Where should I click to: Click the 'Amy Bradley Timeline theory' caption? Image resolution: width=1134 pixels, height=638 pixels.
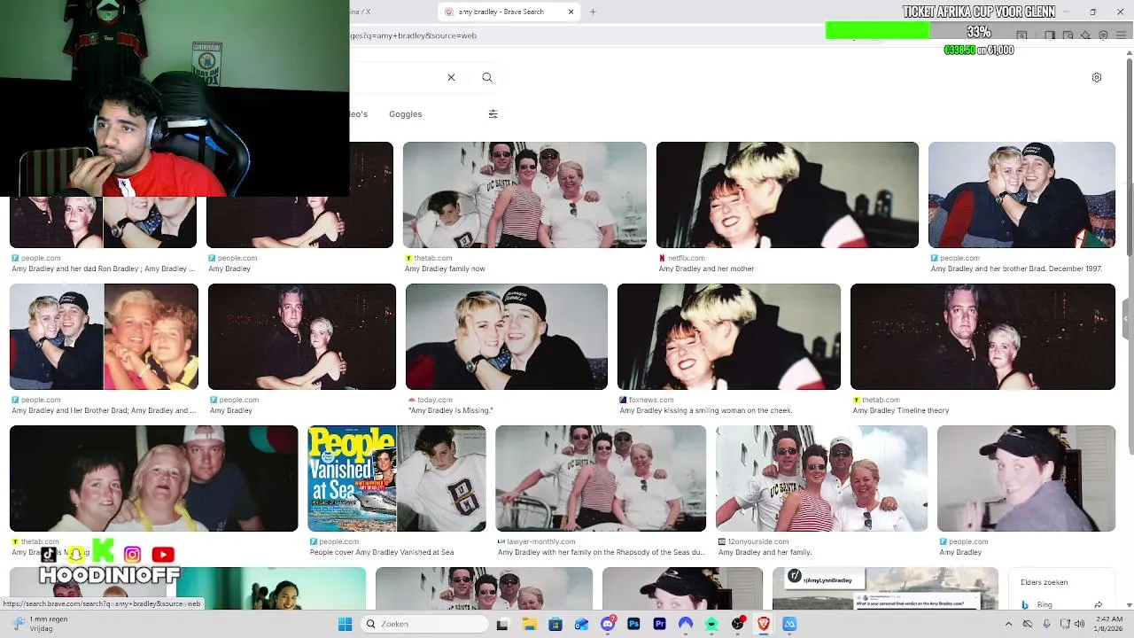[901, 410]
